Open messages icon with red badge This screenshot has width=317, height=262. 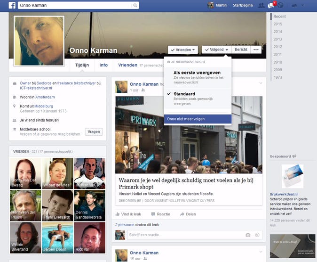[x=271, y=6]
